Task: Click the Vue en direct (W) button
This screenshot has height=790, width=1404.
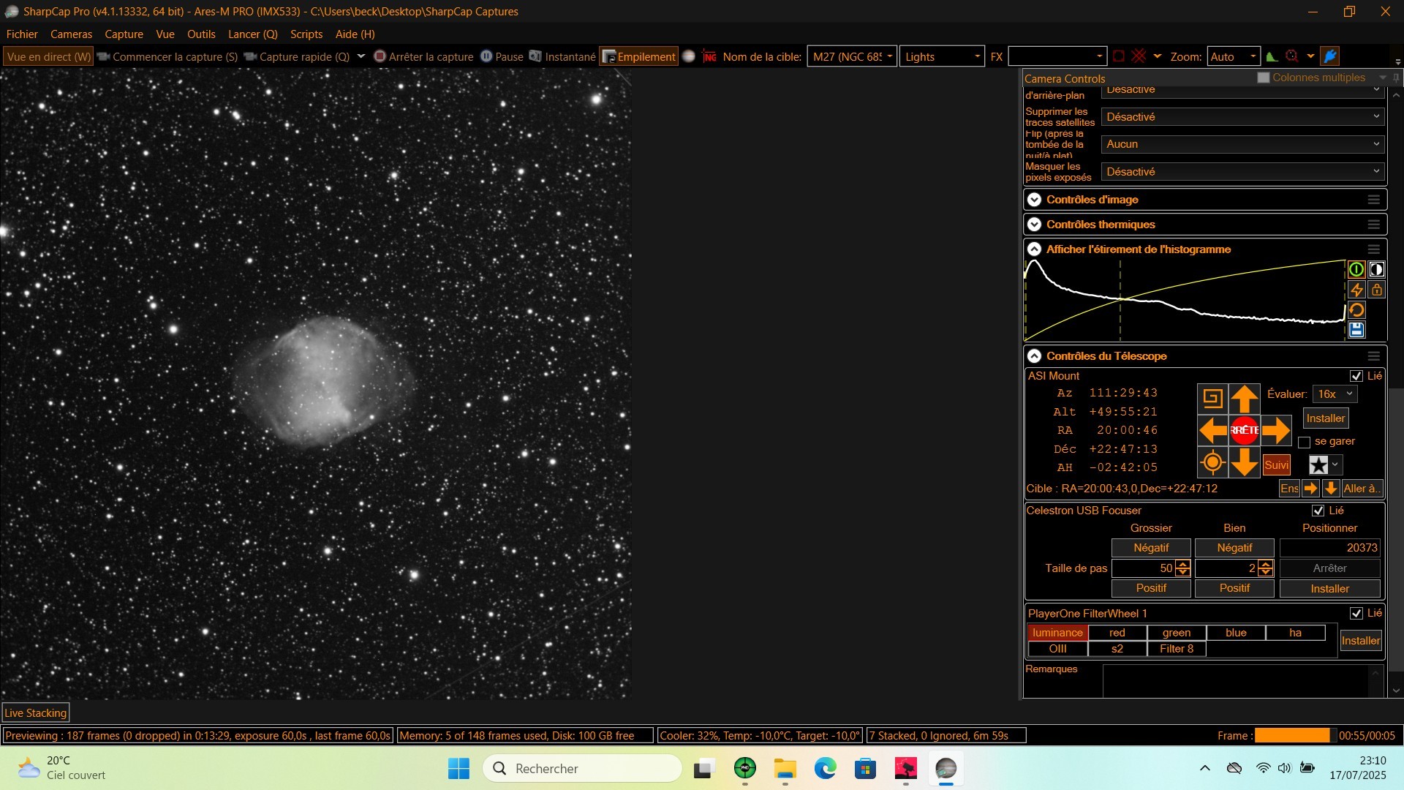Action: [x=48, y=56]
